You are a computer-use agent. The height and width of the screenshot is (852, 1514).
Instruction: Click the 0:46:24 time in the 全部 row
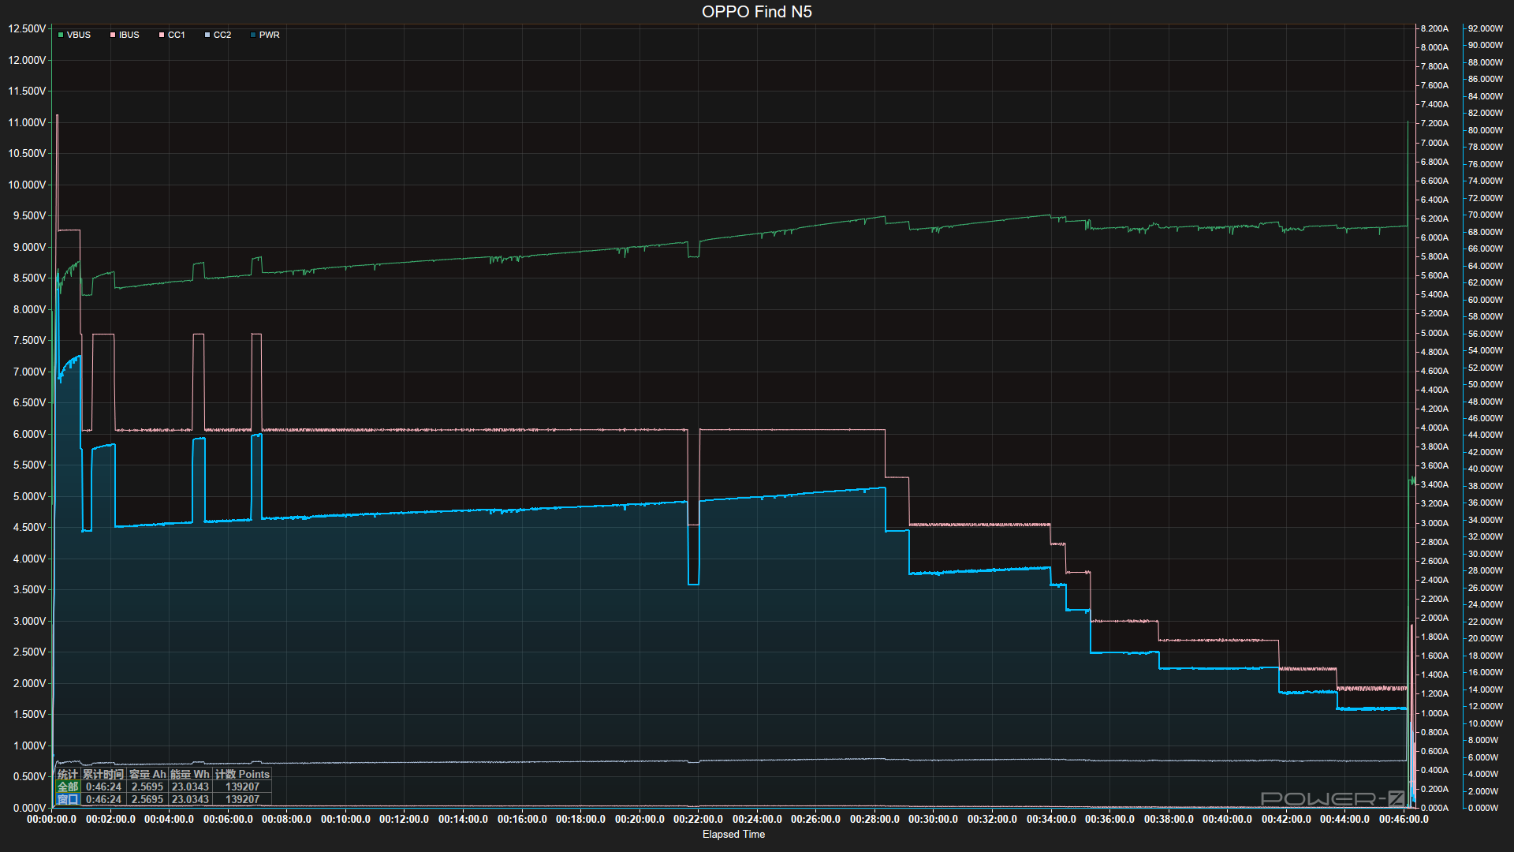point(103,787)
